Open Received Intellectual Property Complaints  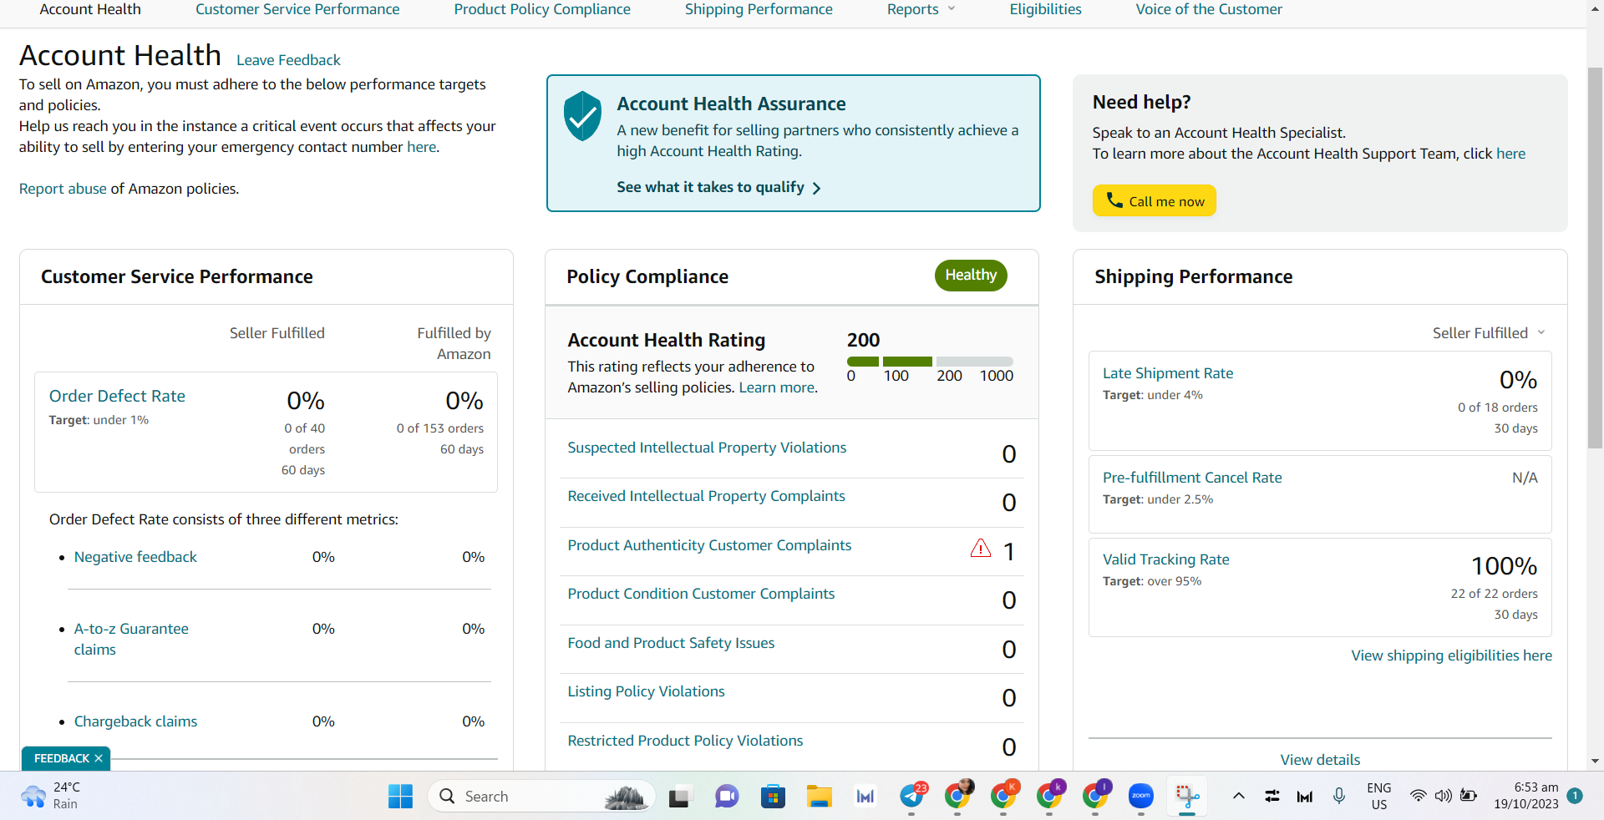pos(706,496)
